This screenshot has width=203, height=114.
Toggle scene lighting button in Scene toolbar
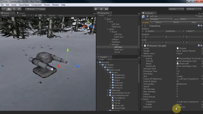pos(36,16)
